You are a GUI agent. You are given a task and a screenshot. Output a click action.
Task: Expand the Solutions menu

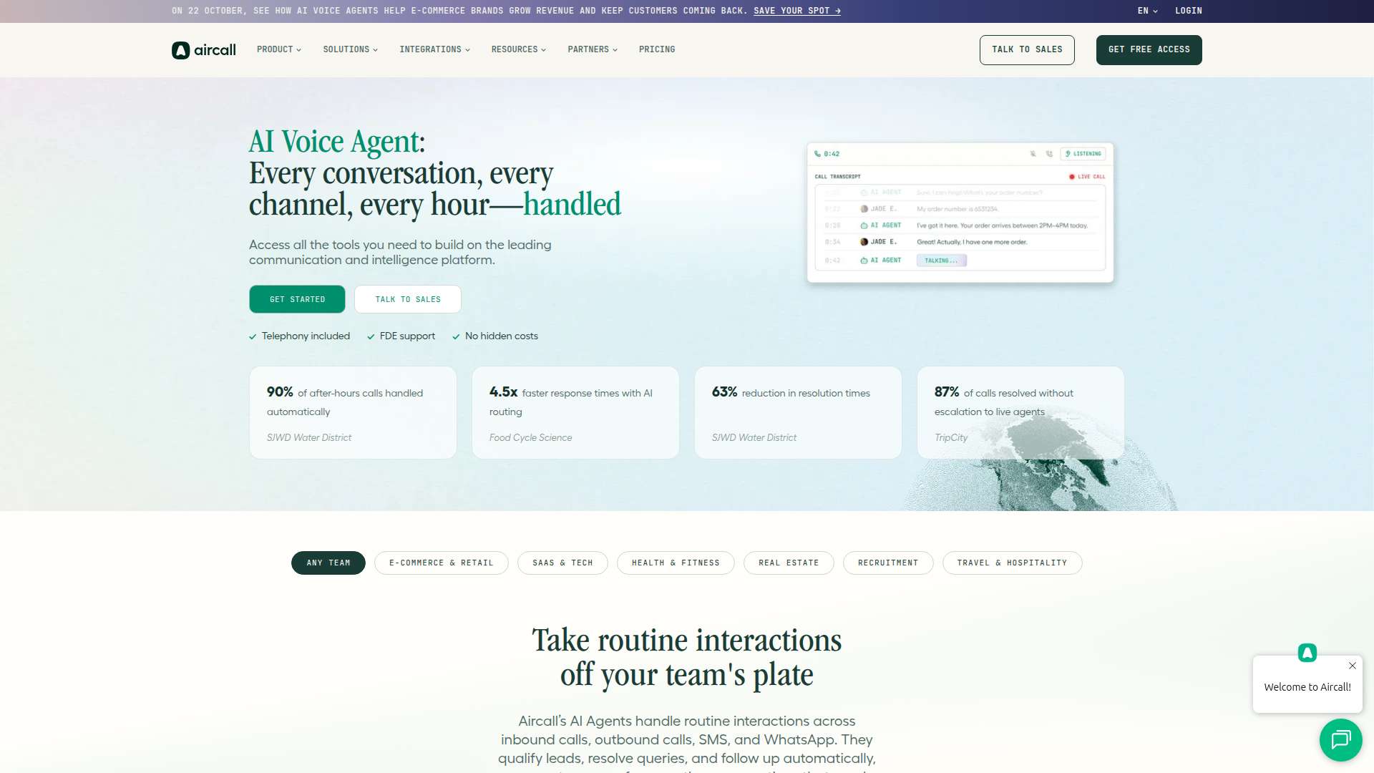click(351, 49)
